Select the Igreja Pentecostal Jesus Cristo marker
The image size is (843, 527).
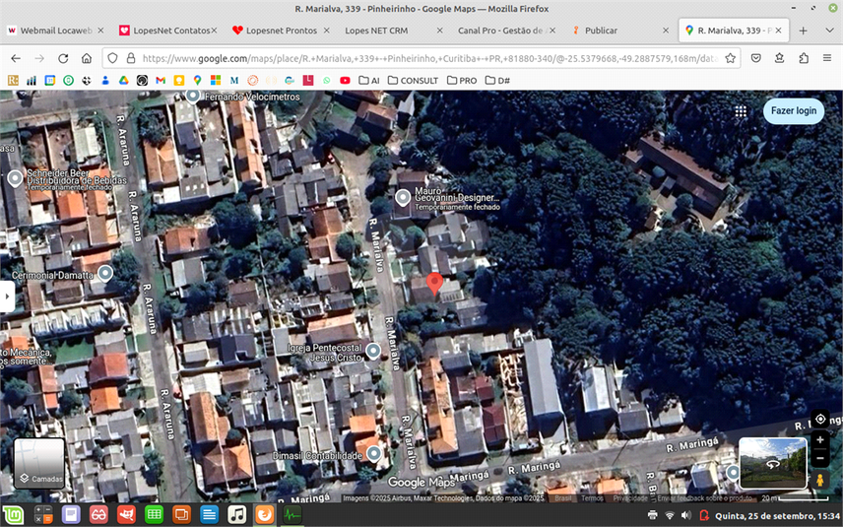(373, 351)
